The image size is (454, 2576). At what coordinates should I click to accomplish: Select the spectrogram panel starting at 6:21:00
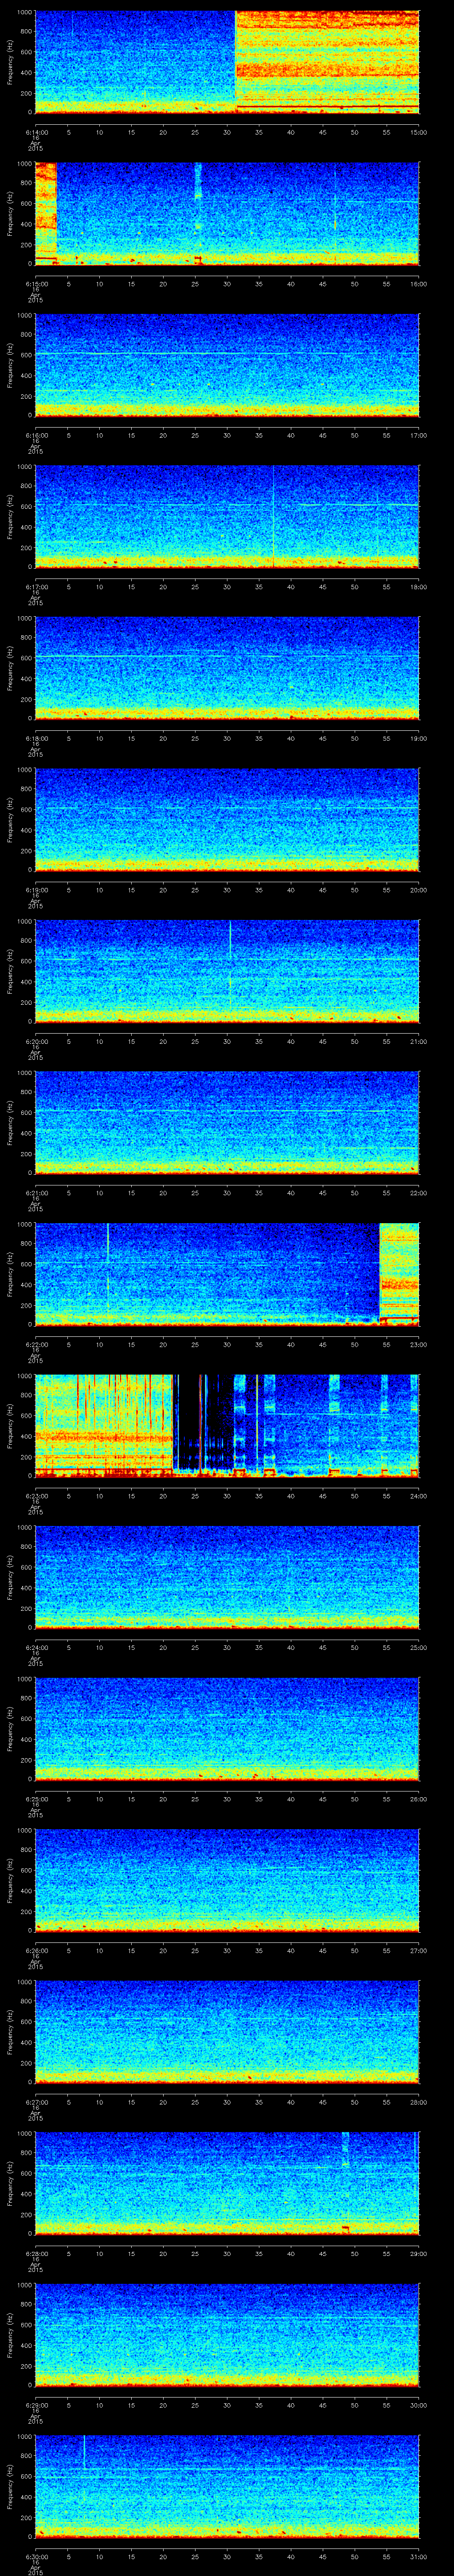[x=227, y=1123]
